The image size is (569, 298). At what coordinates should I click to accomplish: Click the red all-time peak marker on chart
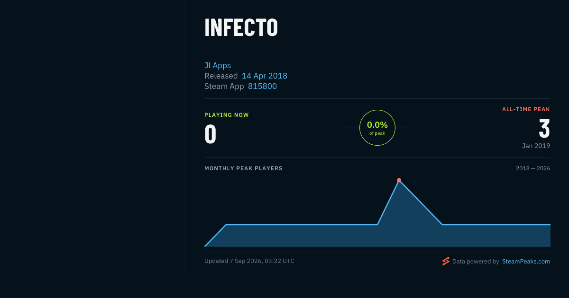tap(399, 180)
